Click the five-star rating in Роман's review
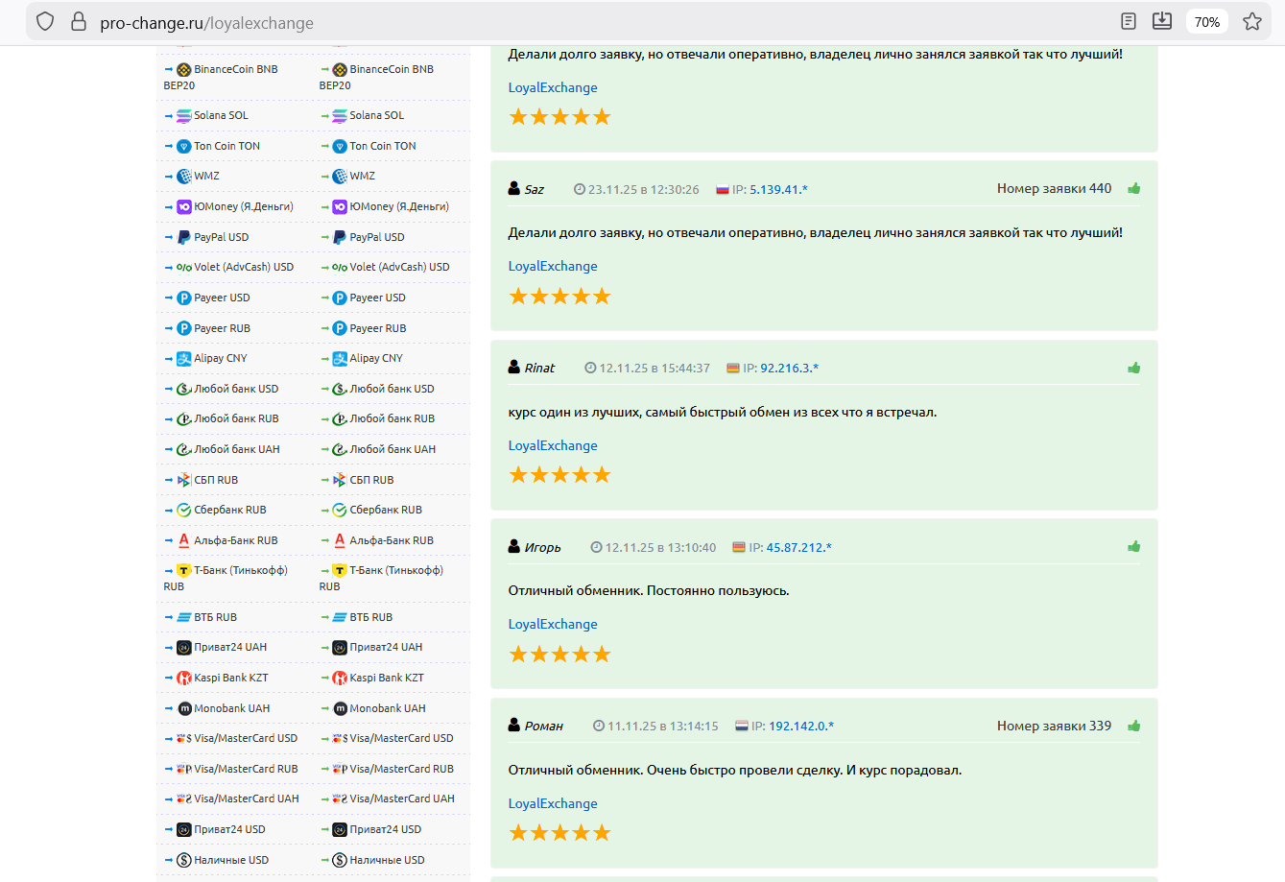The width and height of the screenshot is (1285, 882). 559,832
